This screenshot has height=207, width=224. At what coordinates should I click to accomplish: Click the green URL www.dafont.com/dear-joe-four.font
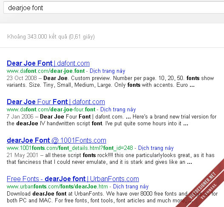coord(51,109)
